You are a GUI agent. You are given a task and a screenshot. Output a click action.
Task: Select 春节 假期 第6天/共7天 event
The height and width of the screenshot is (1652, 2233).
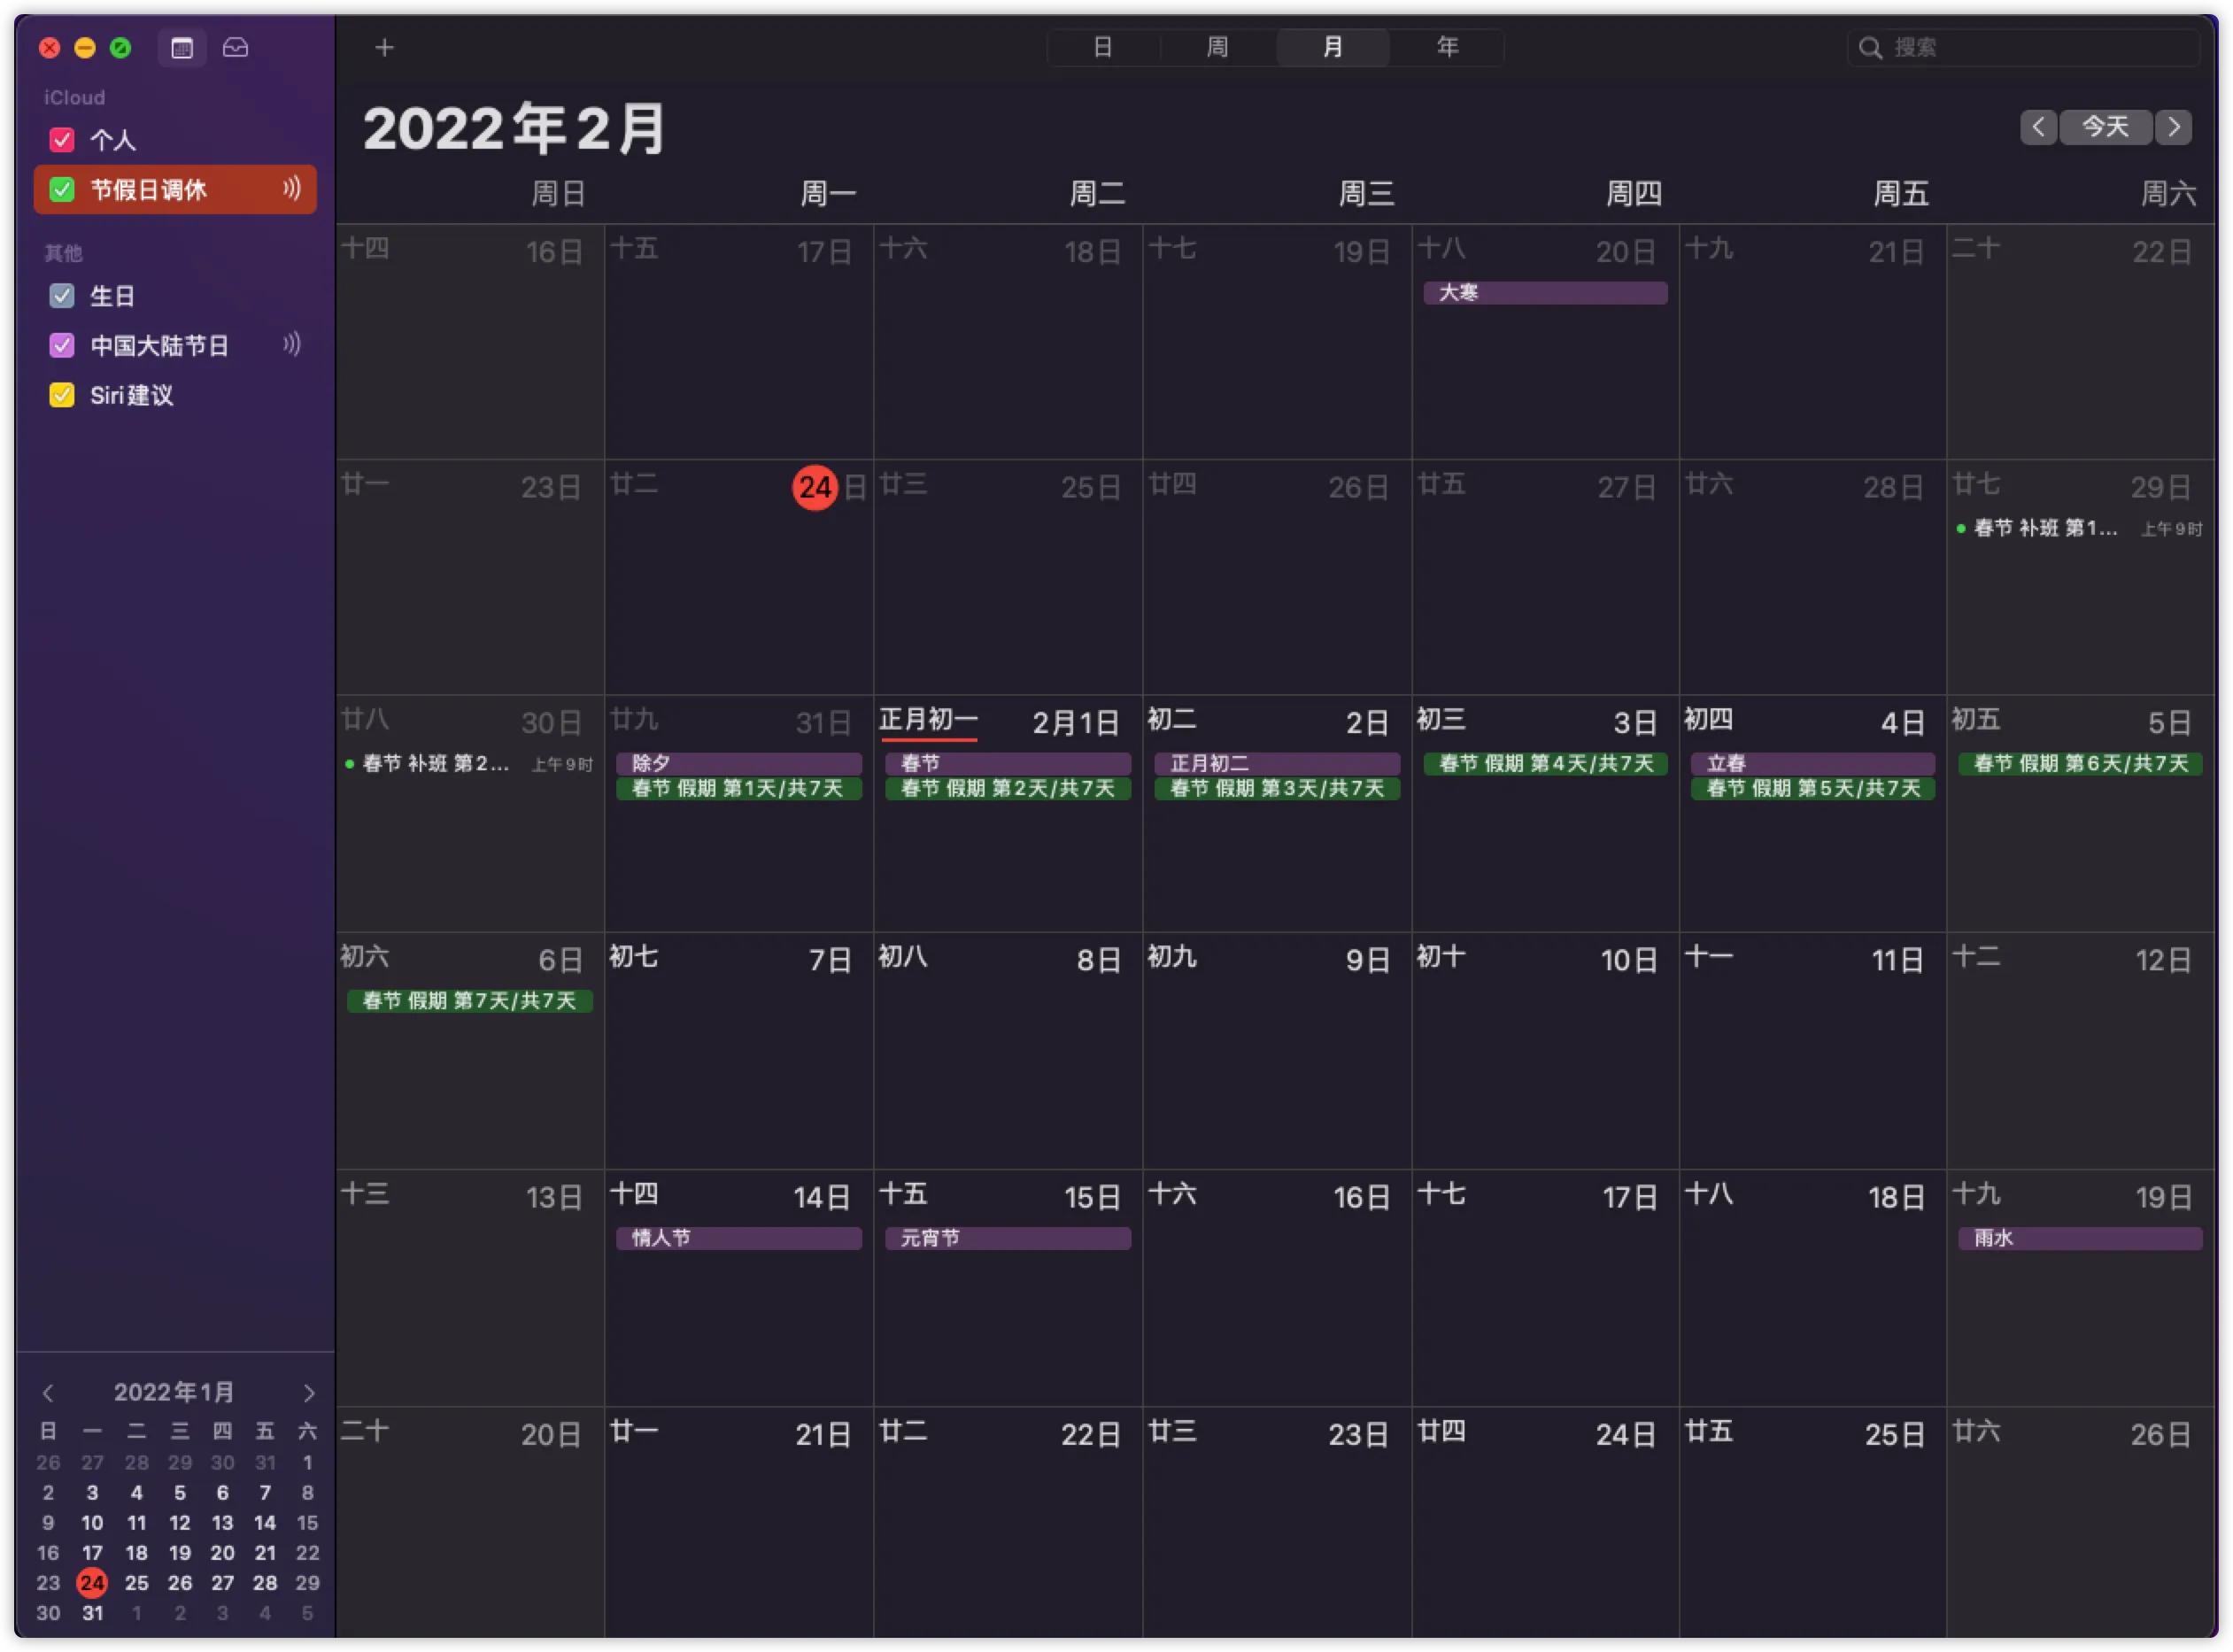click(x=2080, y=764)
